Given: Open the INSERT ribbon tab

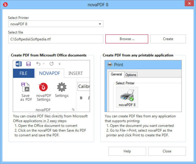Looking at the screenshot, I should (75, 73).
